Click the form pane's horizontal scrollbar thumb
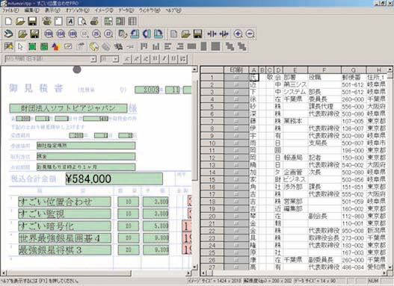Image resolution: width=394 pixels, height=286 pixels. [69, 273]
